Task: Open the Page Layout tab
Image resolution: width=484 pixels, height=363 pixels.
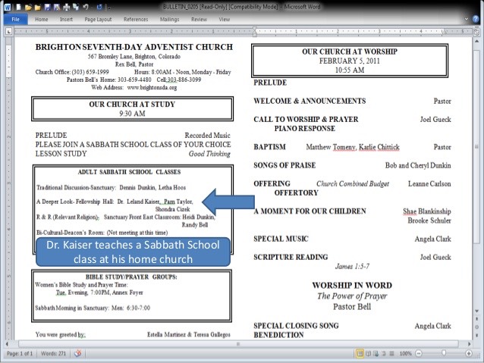Action: [x=98, y=20]
